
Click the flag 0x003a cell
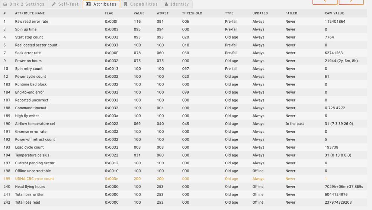(112, 116)
